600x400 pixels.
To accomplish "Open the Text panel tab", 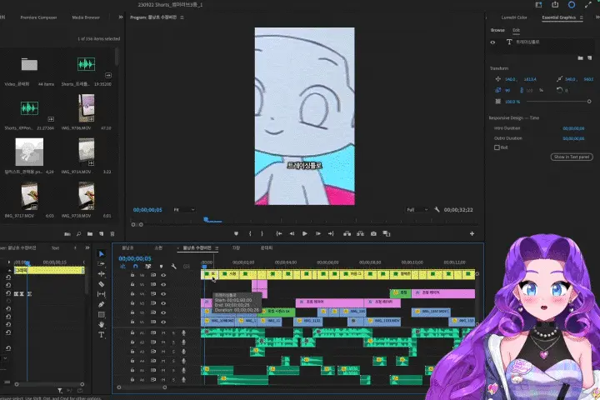I will (x=56, y=248).
